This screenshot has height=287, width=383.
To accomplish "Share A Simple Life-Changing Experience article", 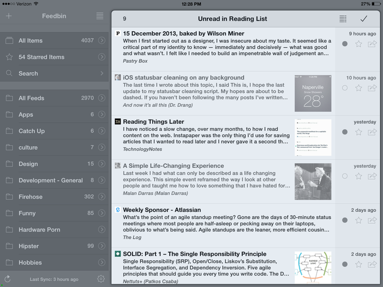I will coord(372,176).
